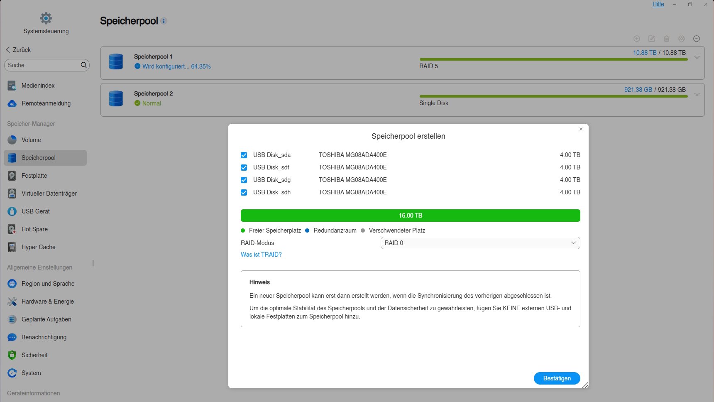Open Festplatte in the sidebar
This screenshot has height=402, width=714.
pos(34,176)
